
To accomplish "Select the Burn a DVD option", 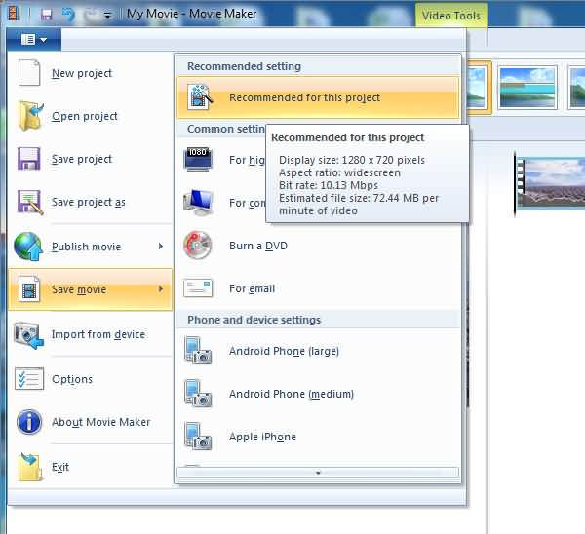I will (258, 246).
